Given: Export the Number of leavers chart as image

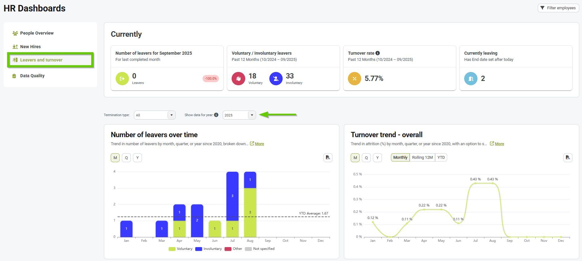Looking at the screenshot, I should pos(328,158).
